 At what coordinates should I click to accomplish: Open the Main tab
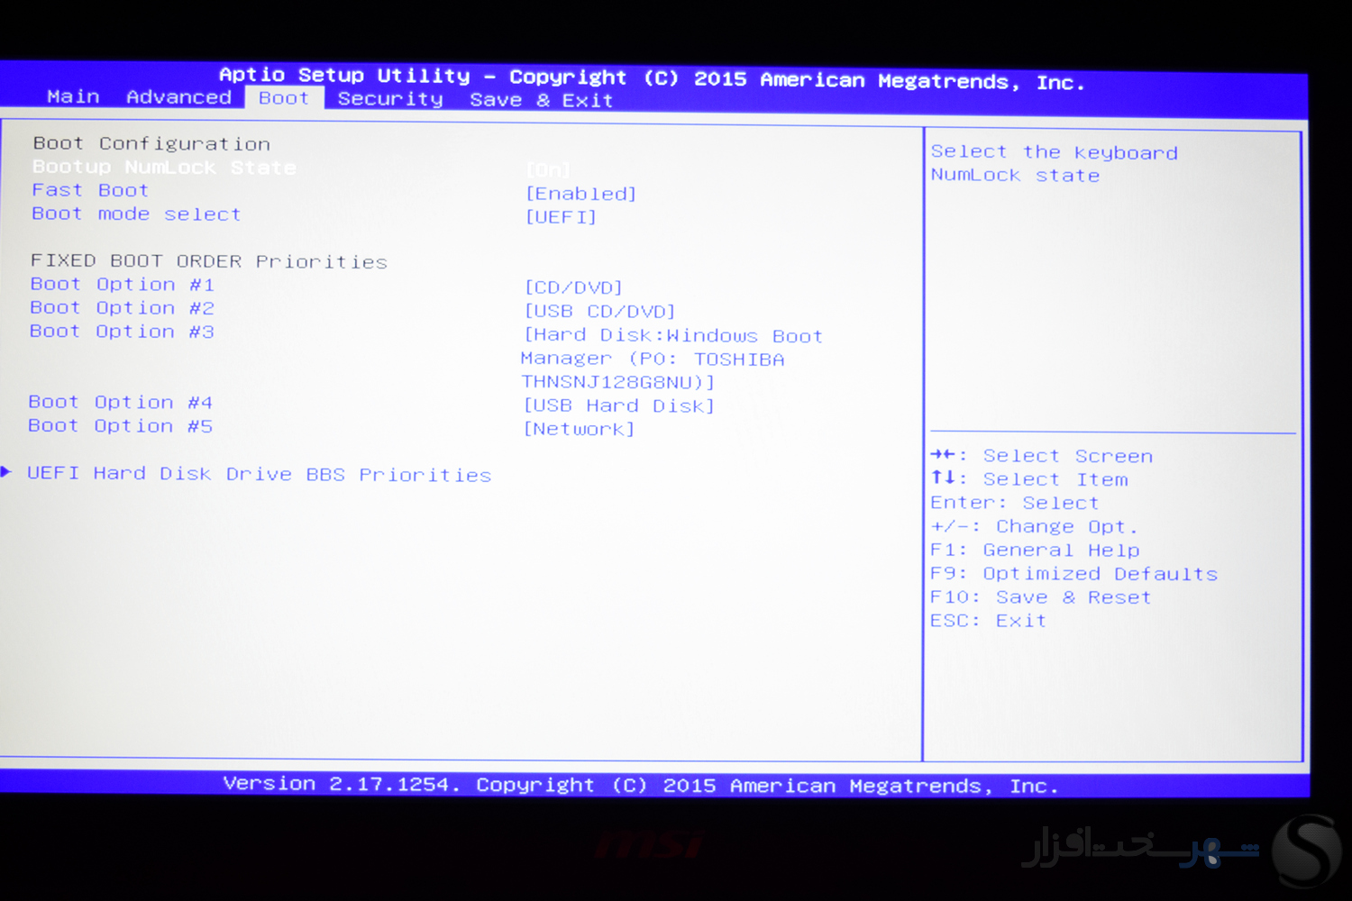coord(73,96)
